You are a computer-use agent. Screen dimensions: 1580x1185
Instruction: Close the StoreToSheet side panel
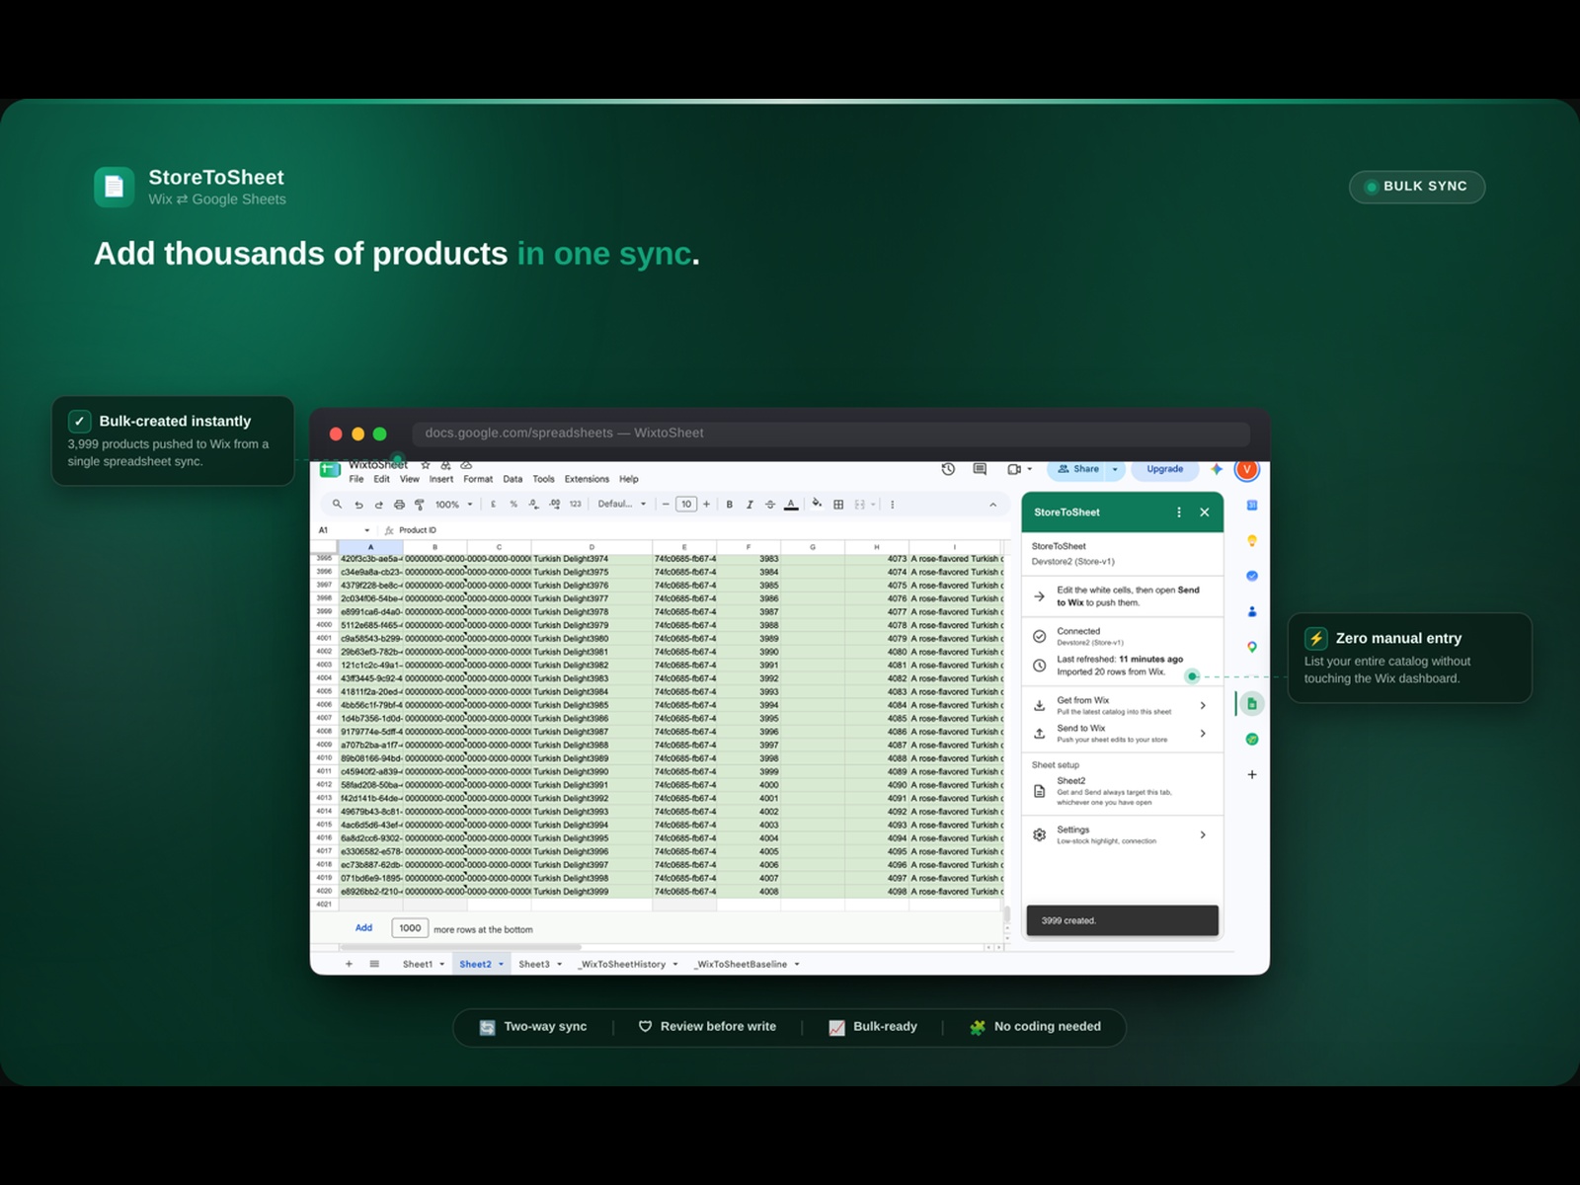click(x=1205, y=513)
